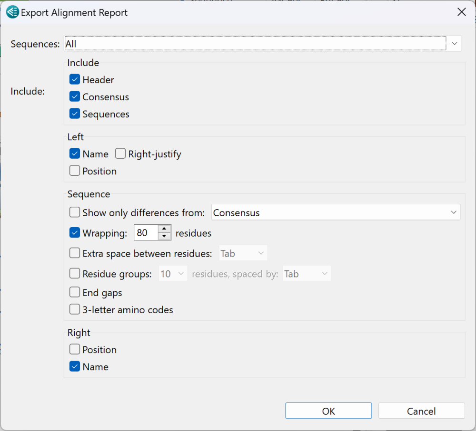This screenshot has width=476, height=431.
Task: Disable the Wrapping option
Action: pos(74,232)
